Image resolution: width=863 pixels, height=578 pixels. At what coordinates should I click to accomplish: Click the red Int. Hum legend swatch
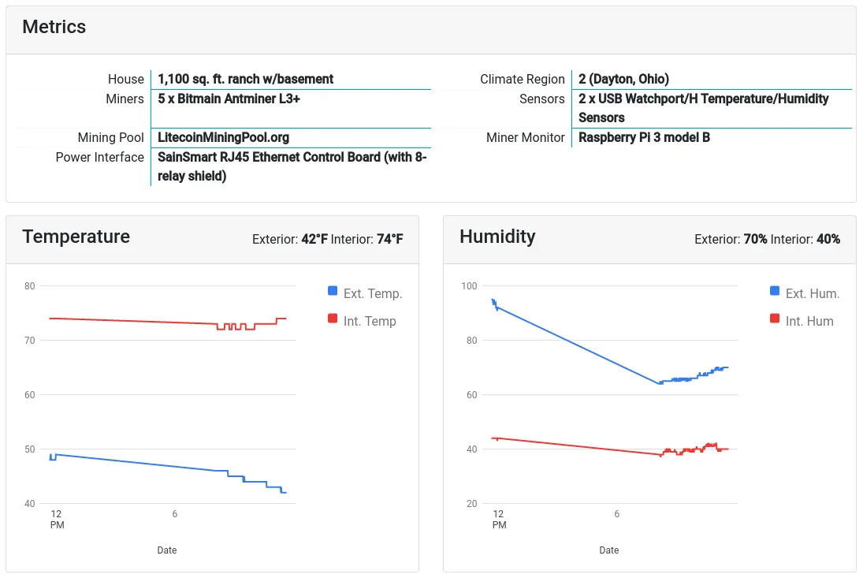click(775, 318)
